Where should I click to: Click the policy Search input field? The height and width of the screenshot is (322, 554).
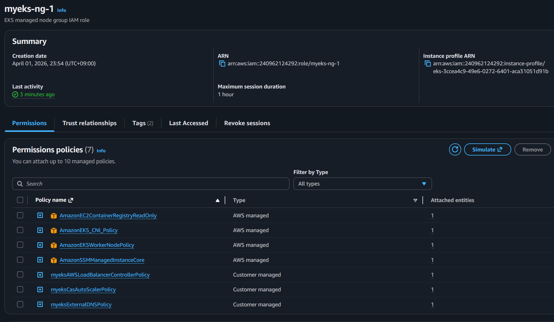[150, 184]
